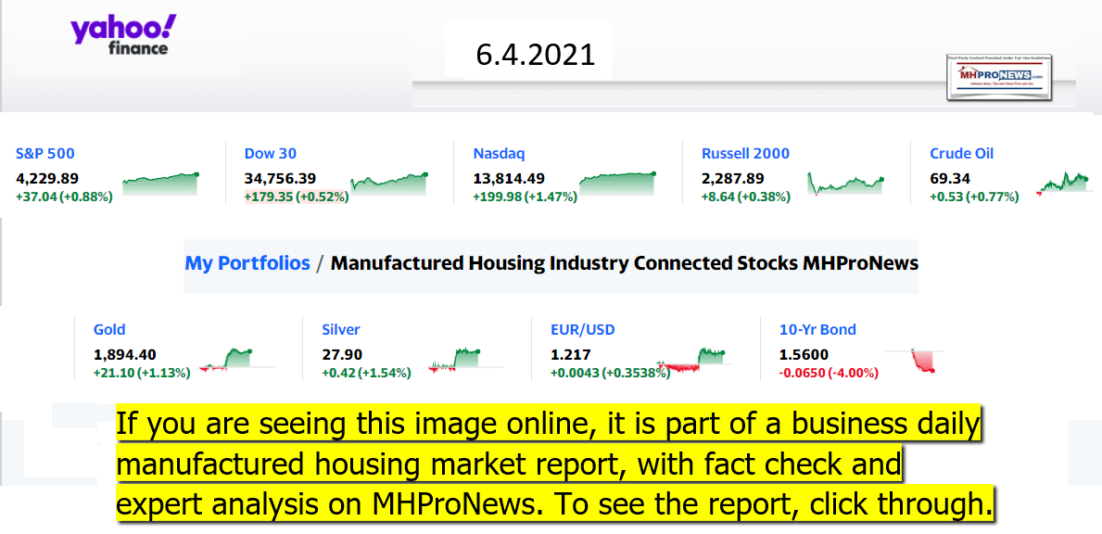Open the Dow 30 quote link
This screenshot has height=534, width=1102.
(271, 154)
